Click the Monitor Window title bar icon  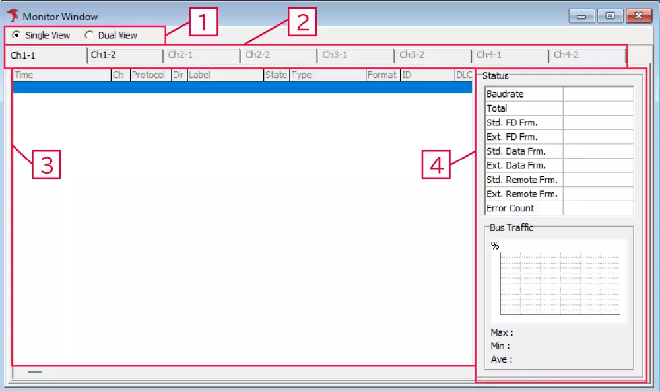coord(13,16)
